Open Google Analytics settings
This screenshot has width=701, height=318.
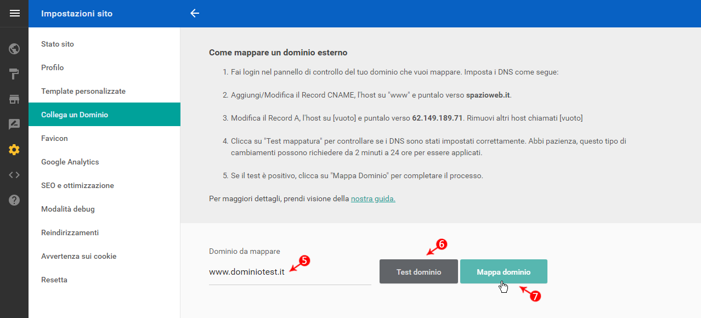pyautogui.click(x=70, y=162)
